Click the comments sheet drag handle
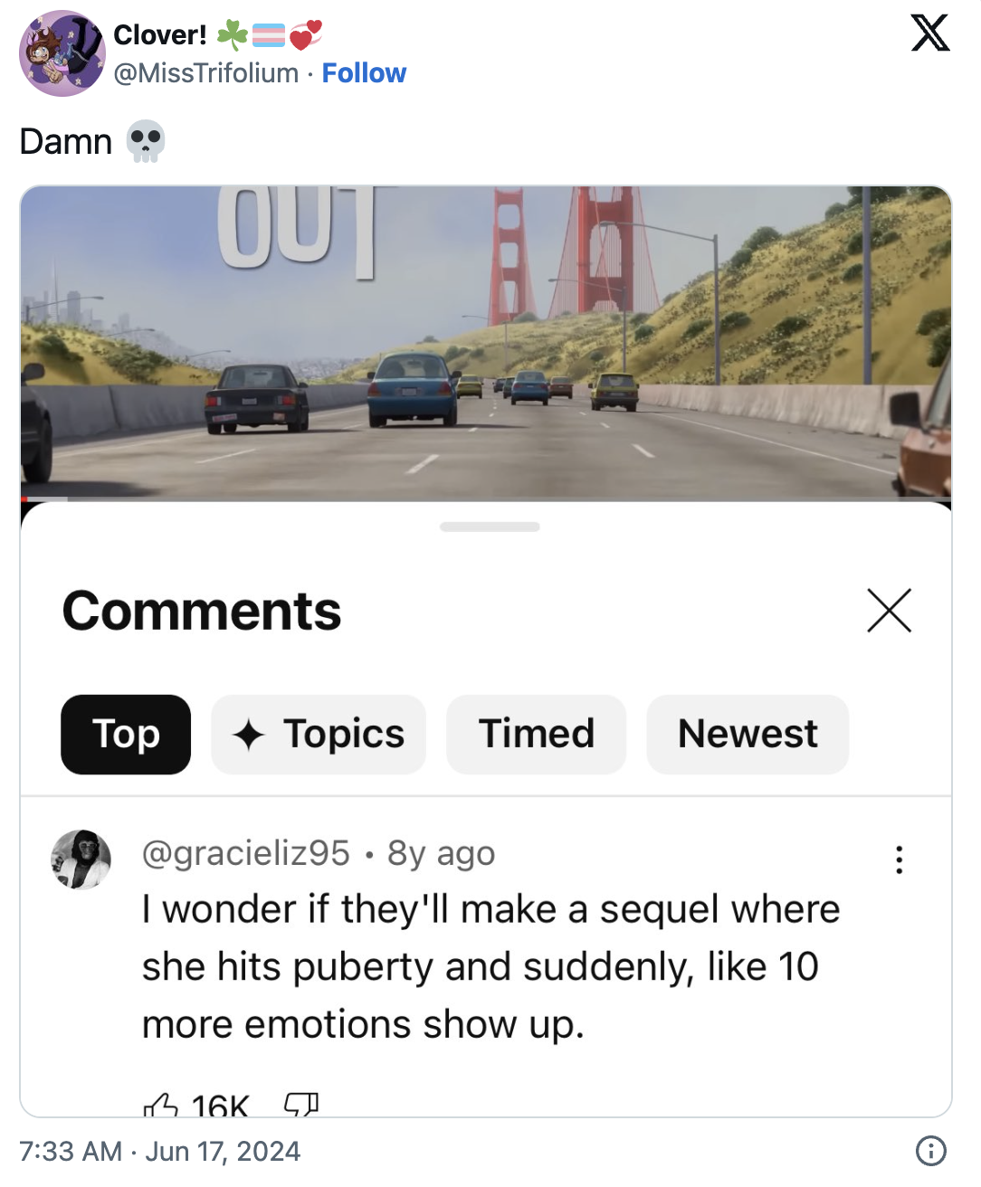The width and height of the screenshot is (981, 1187). coord(490,527)
